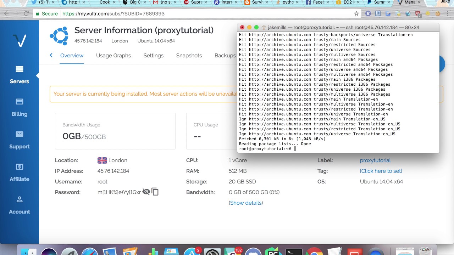Switch to Settings tab
Viewport: 454px width, 255px height.
pyautogui.click(x=153, y=56)
